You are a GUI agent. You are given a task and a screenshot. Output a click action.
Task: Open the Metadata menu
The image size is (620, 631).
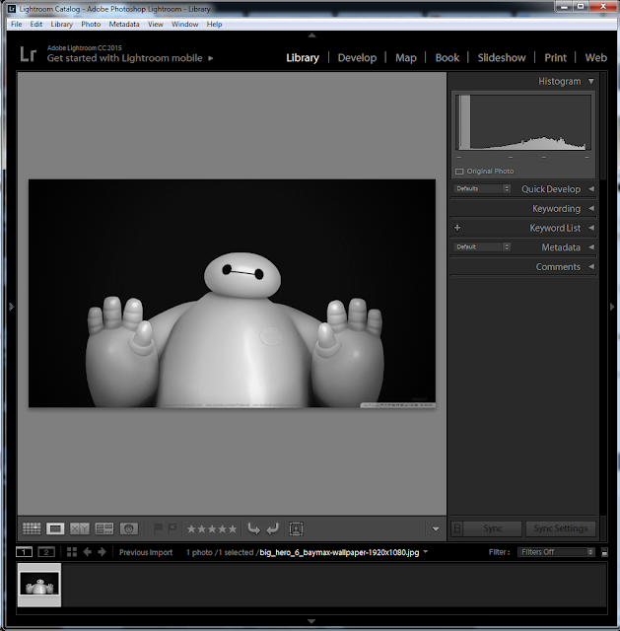(124, 24)
